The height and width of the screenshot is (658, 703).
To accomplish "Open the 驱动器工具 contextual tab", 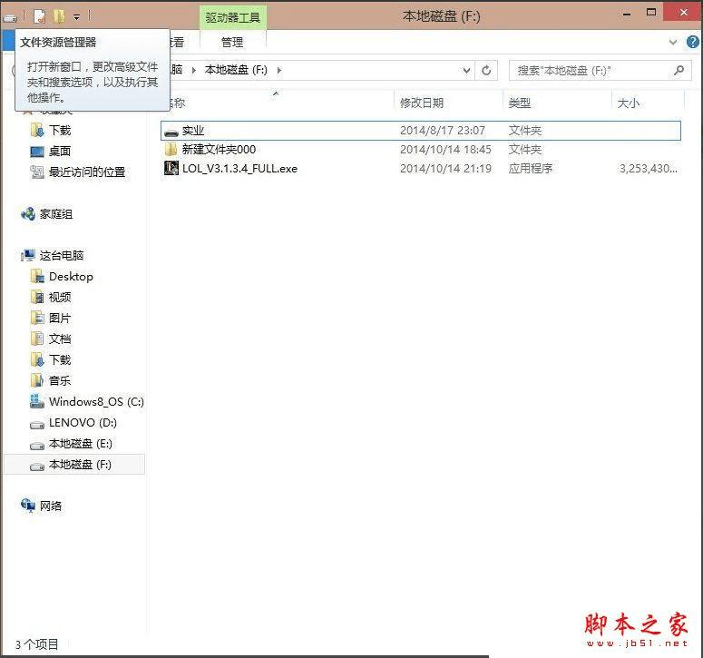I will point(233,17).
